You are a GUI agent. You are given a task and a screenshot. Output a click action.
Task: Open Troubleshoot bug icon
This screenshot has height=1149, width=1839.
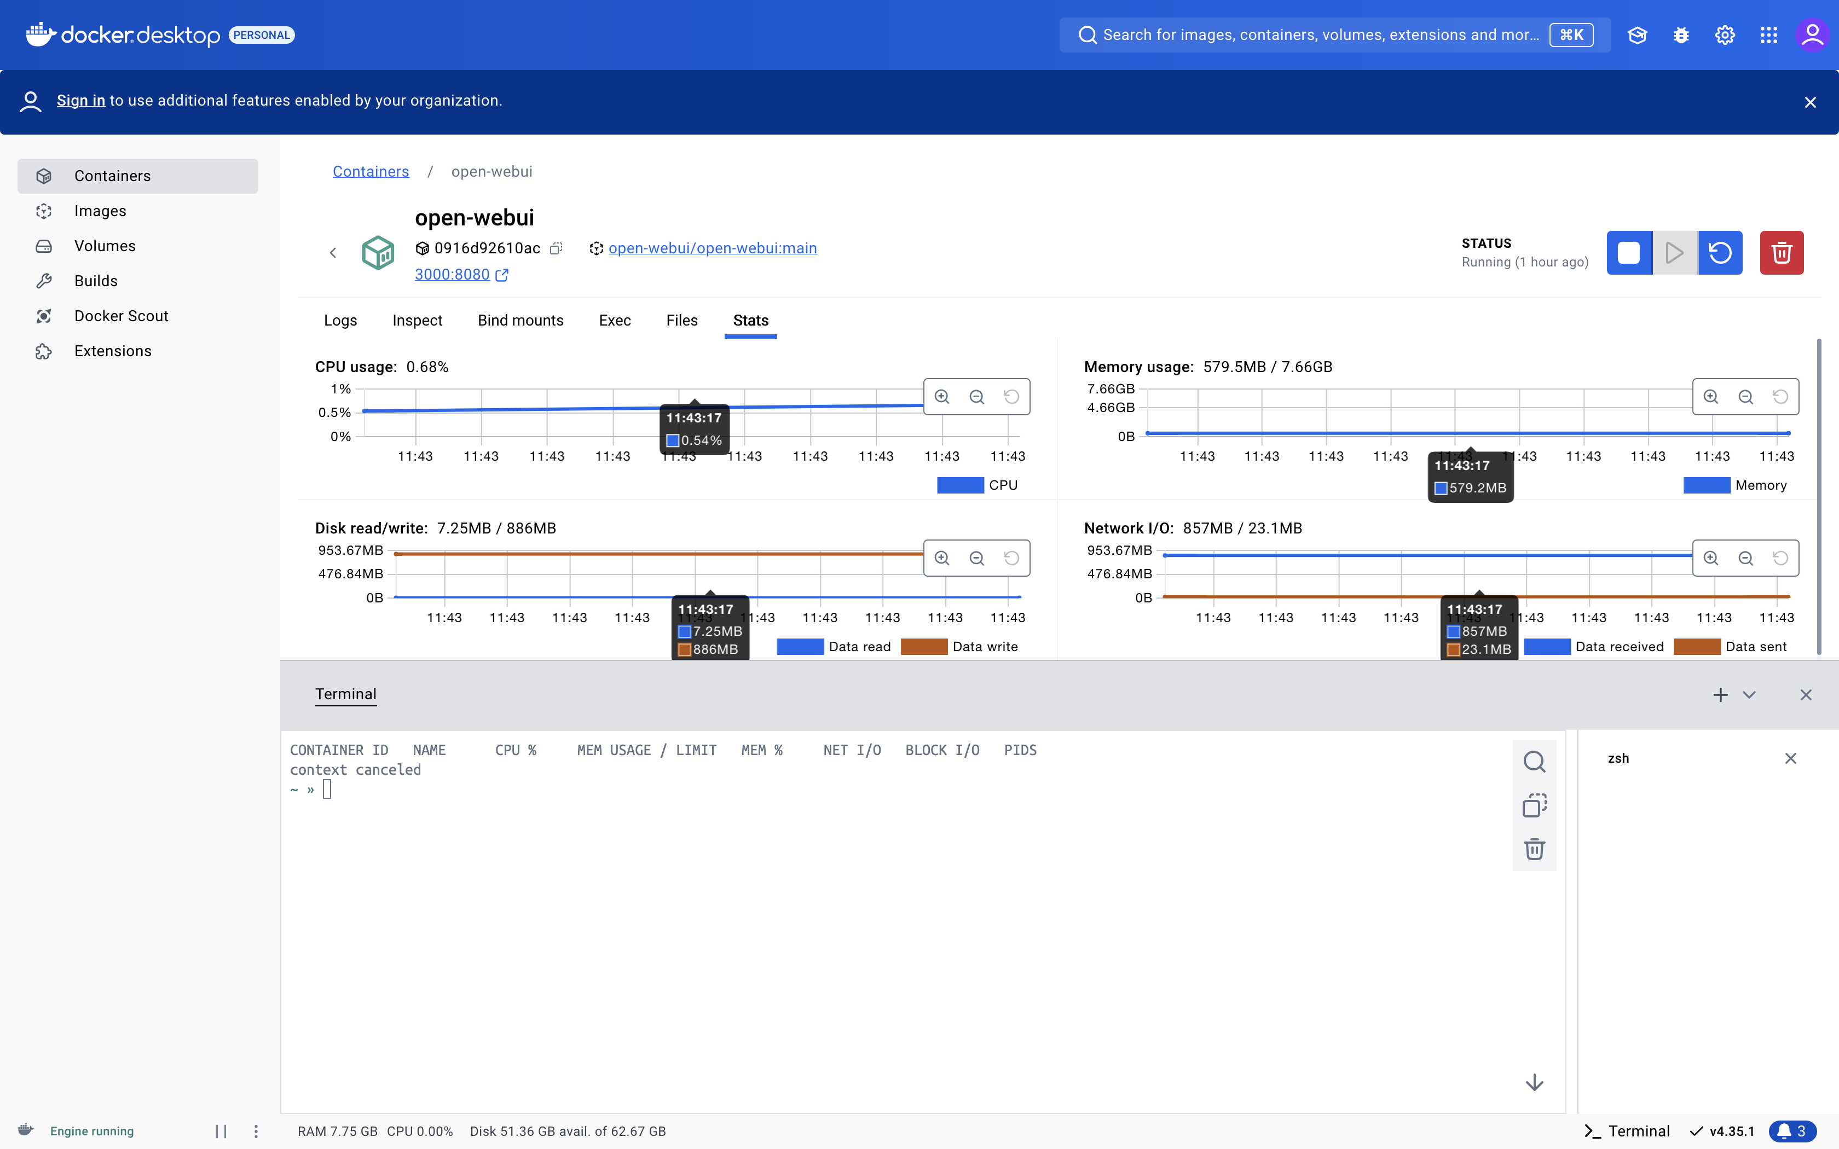(1681, 35)
